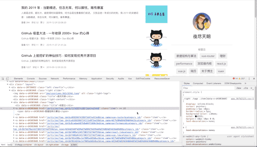Expand the vue-router anchor node
The image size is (257, 147).
click(x=14, y=117)
